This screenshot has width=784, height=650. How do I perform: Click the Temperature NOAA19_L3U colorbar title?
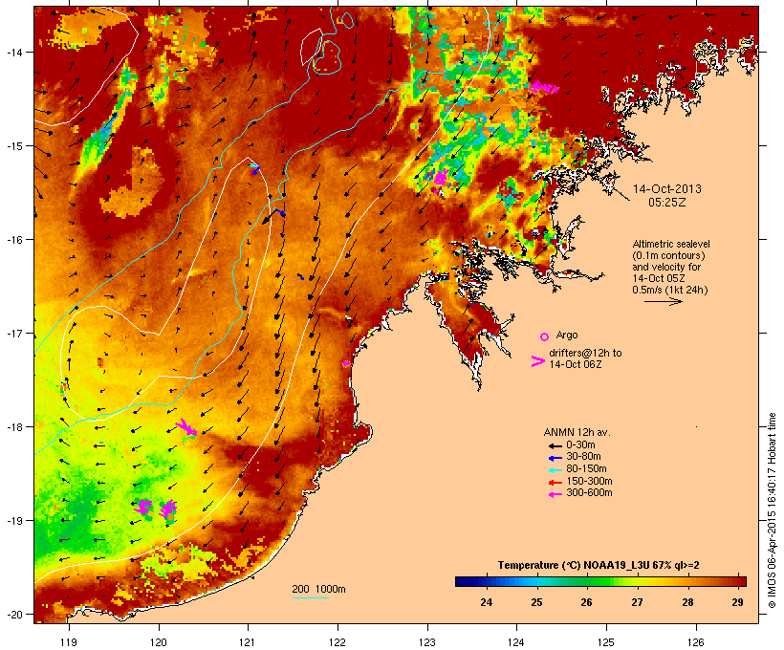click(599, 565)
